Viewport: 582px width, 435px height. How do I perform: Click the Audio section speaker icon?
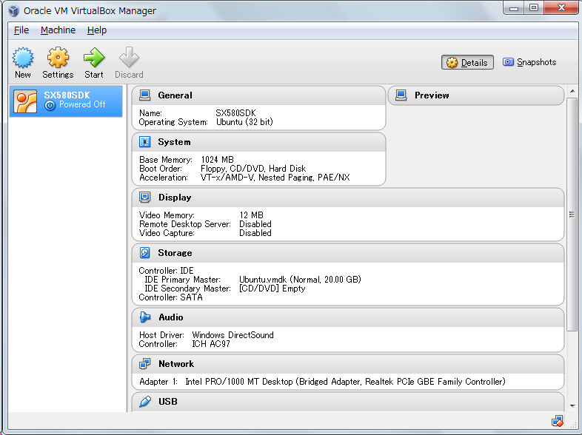pos(144,317)
